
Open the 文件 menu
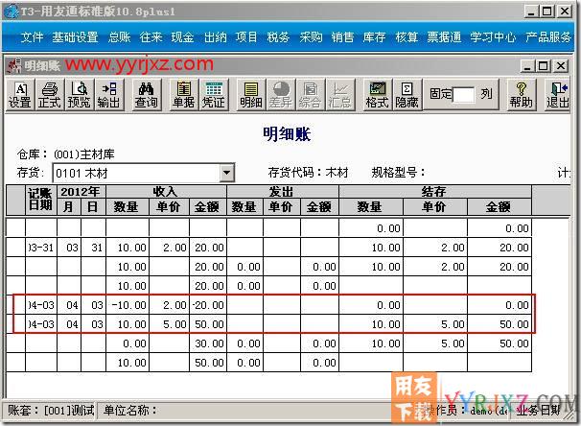pyautogui.click(x=32, y=37)
